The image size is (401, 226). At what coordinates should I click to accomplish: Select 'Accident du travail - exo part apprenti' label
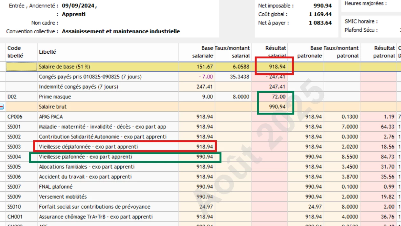pyautogui.click(x=85, y=176)
